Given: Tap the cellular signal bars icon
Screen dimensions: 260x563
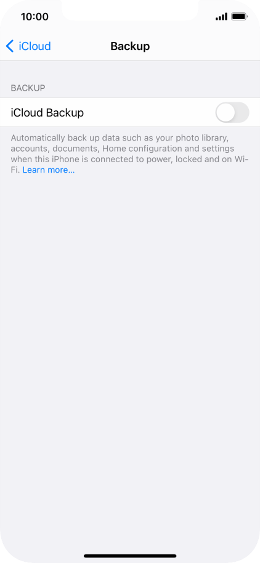Looking at the screenshot, I should (221, 17).
